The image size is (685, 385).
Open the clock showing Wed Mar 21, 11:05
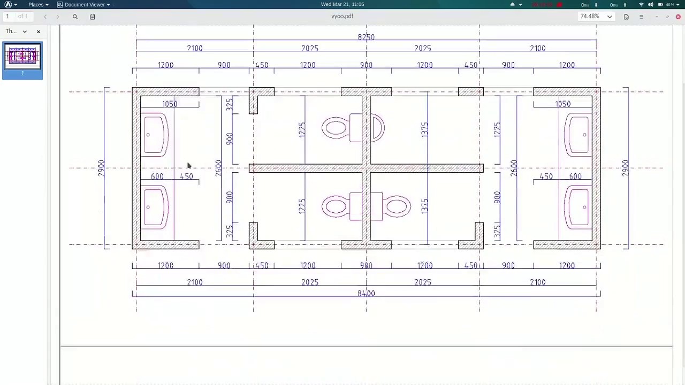(342, 4)
